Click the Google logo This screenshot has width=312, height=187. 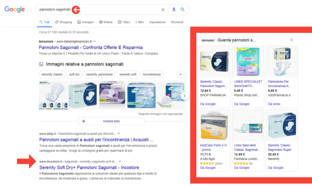click(15, 10)
